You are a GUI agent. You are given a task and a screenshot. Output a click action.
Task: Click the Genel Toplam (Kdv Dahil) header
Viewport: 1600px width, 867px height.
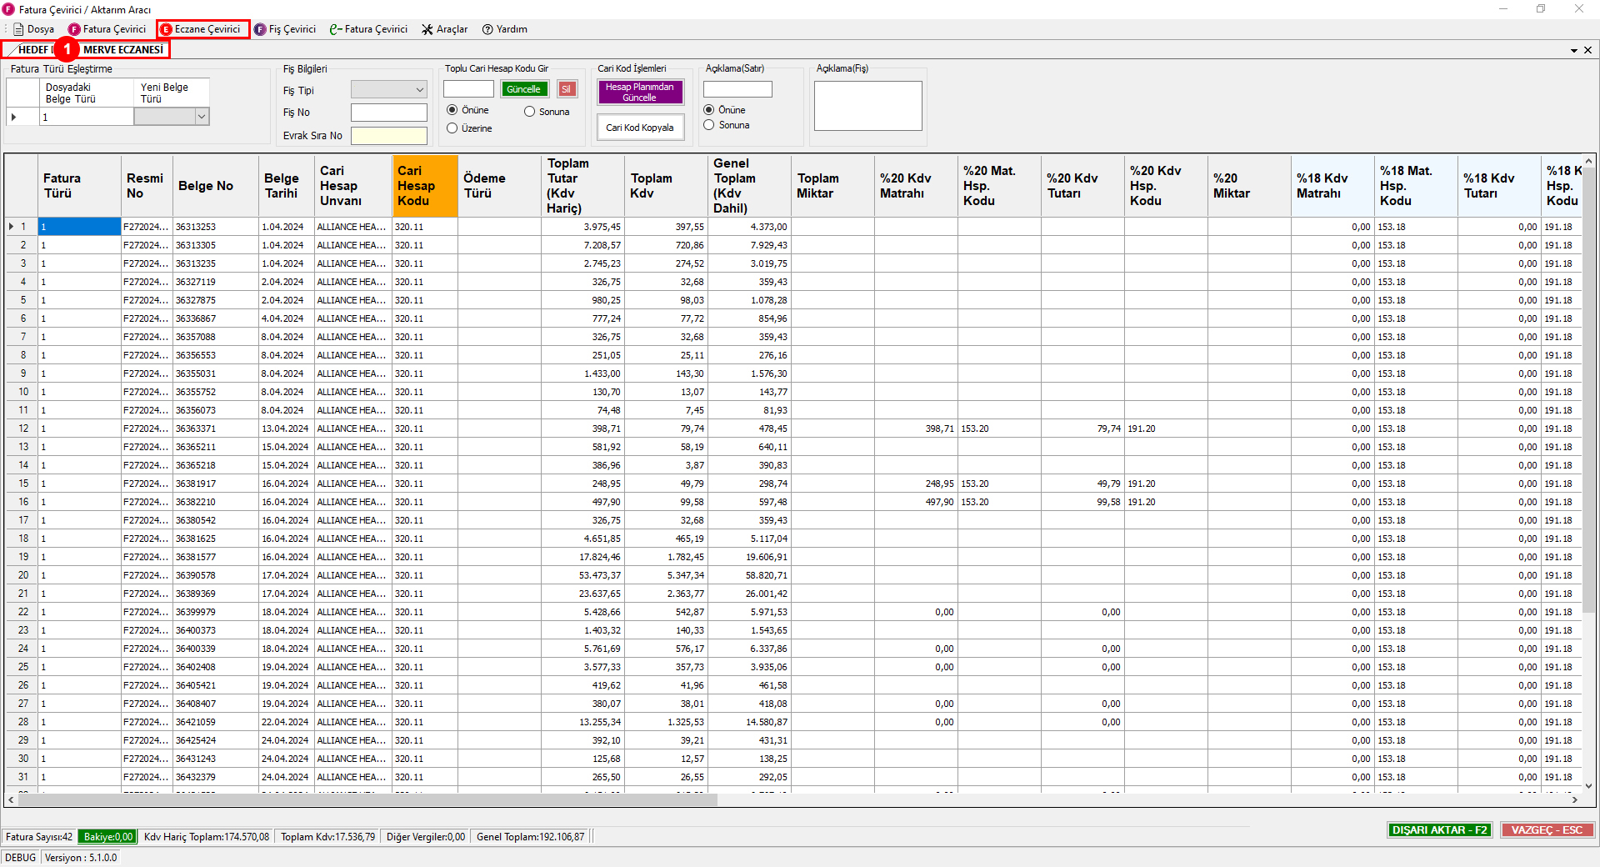749,186
